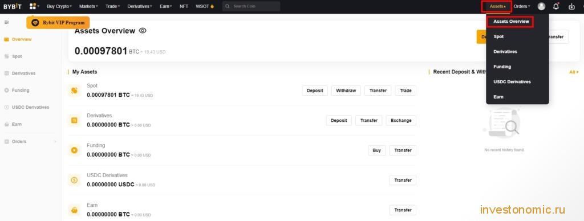This screenshot has height=221, width=584.
Task: Open the Markets dropdown
Action: (x=88, y=6)
